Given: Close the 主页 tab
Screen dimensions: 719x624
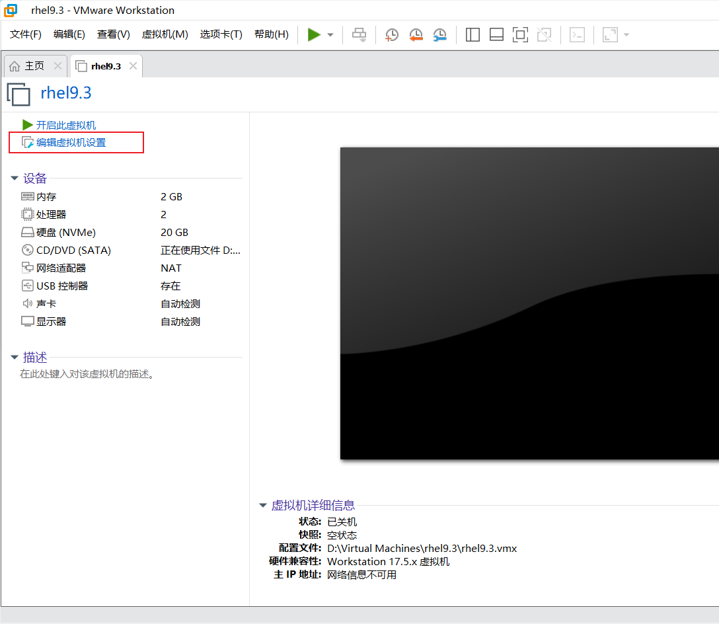Looking at the screenshot, I should tap(57, 66).
